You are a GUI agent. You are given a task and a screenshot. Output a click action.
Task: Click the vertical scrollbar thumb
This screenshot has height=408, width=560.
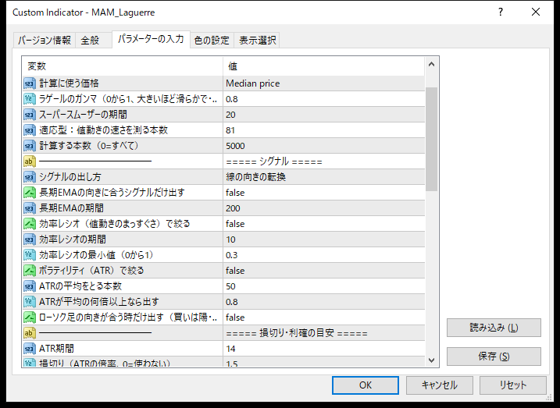[431, 139]
